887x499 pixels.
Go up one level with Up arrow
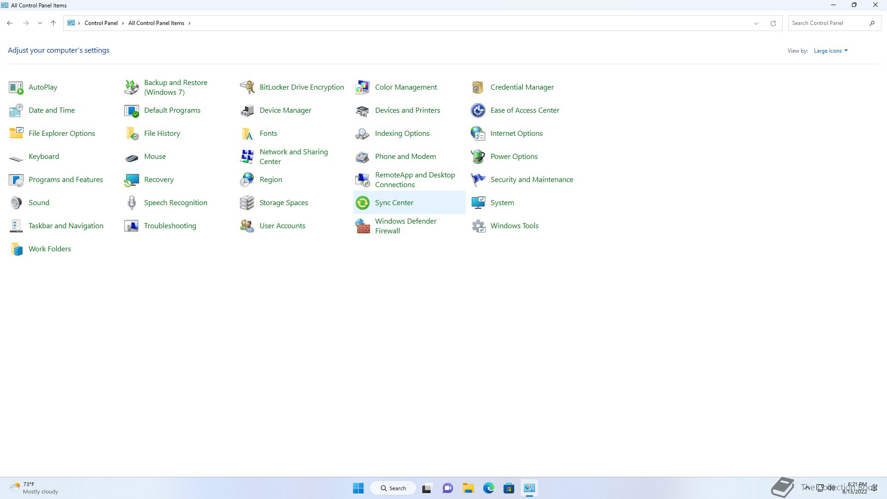pos(53,23)
